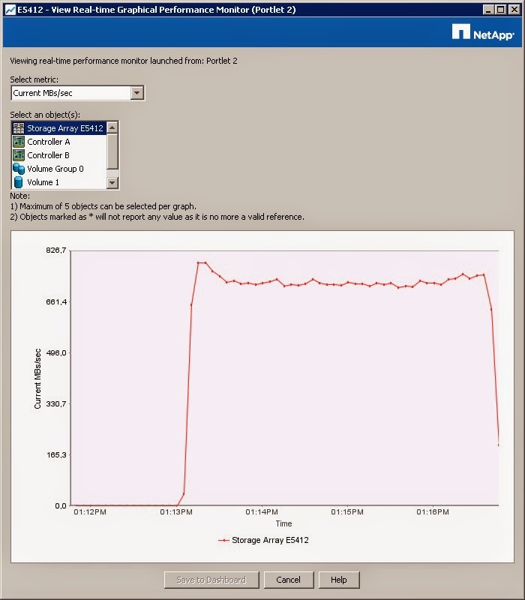
Task: Click the 826,7 y-axis label
Action: tap(55, 250)
